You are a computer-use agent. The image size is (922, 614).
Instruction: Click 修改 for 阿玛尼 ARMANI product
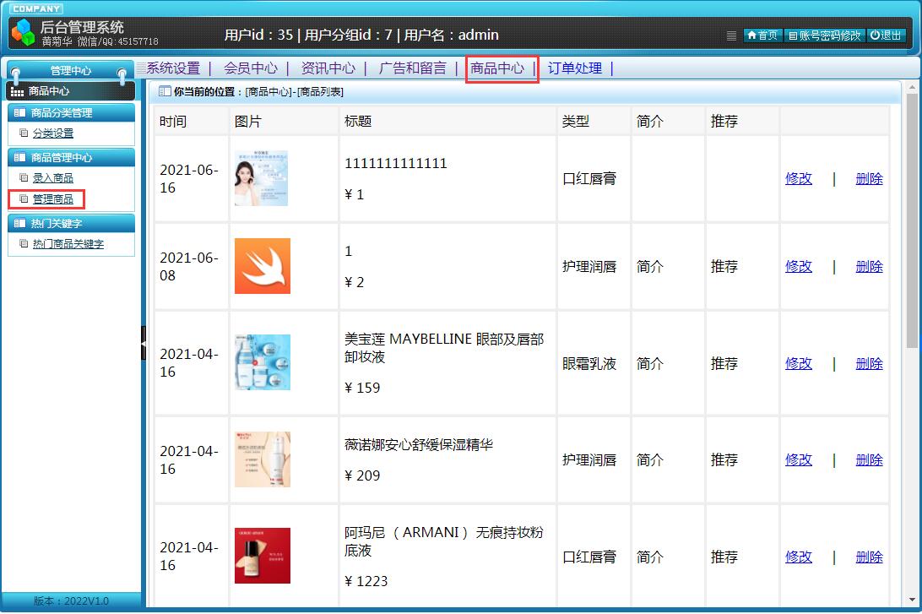pos(799,557)
